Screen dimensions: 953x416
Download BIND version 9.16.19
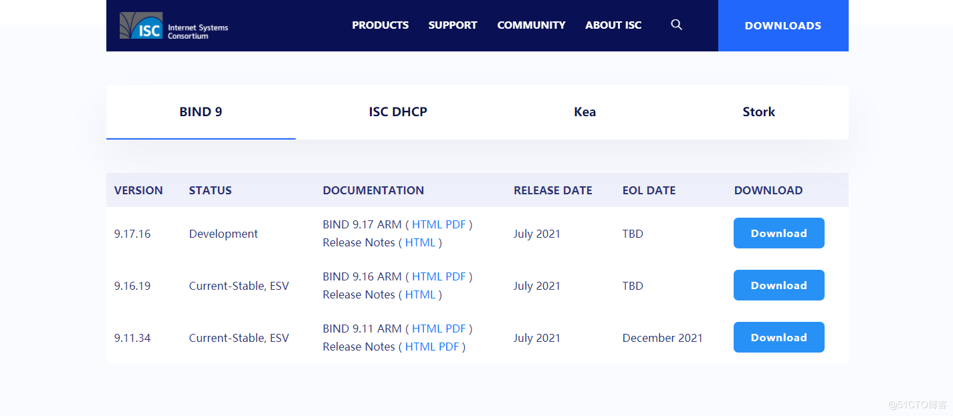[x=779, y=285]
